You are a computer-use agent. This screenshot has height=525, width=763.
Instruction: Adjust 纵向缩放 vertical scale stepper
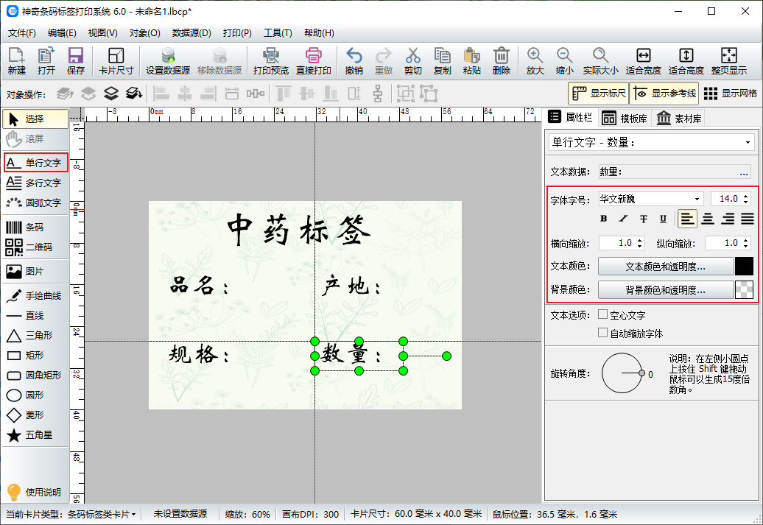click(745, 243)
